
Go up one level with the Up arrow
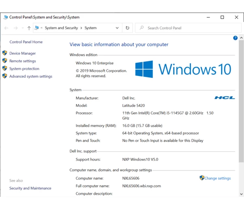pos(29,28)
